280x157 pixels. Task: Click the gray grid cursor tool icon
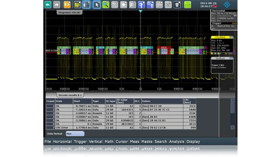click(115, 5)
